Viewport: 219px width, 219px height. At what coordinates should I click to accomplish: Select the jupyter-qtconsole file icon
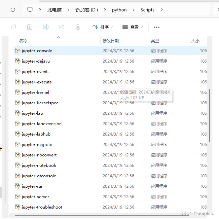coord(18,176)
